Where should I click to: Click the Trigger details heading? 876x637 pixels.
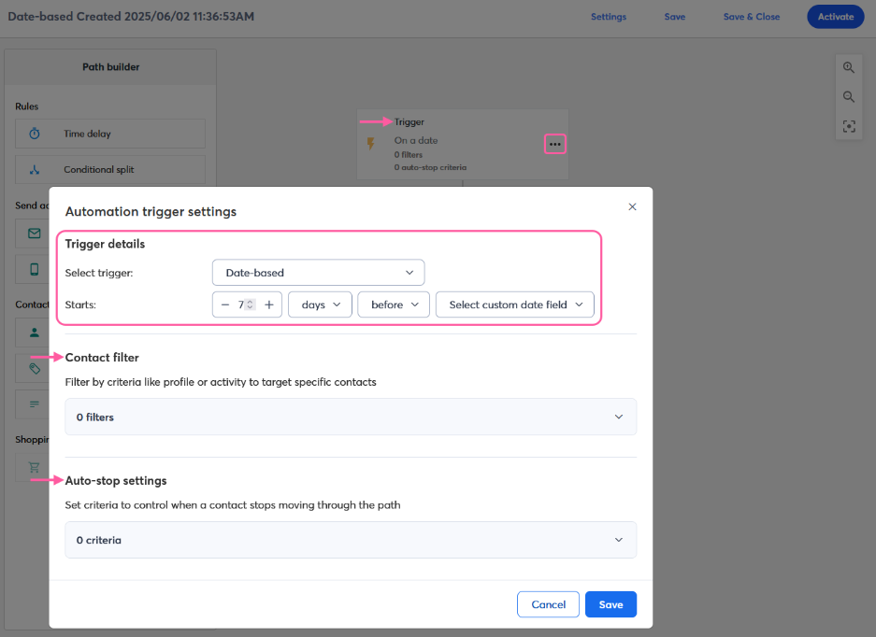coord(105,244)
